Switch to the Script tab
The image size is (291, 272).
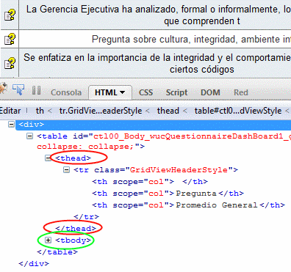point(176,92)
